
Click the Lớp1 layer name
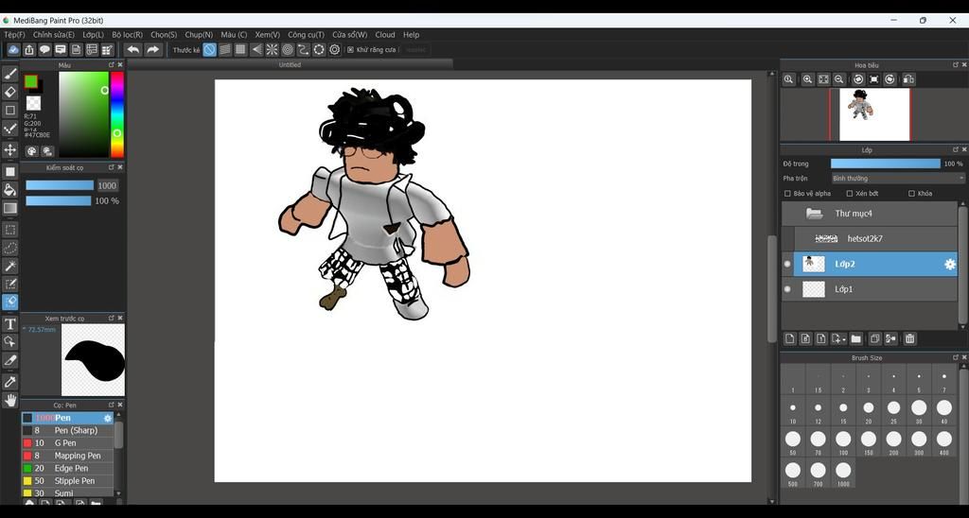843,289
